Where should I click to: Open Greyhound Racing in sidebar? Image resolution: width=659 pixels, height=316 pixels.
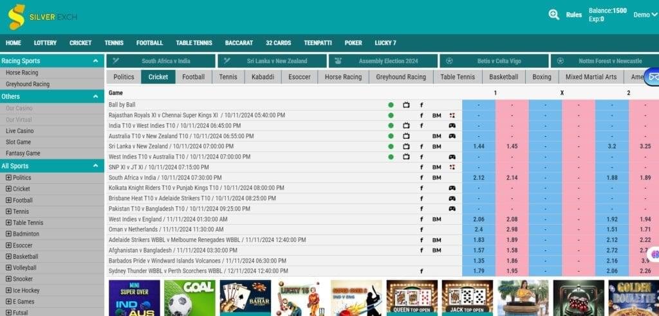coord(27,84)
